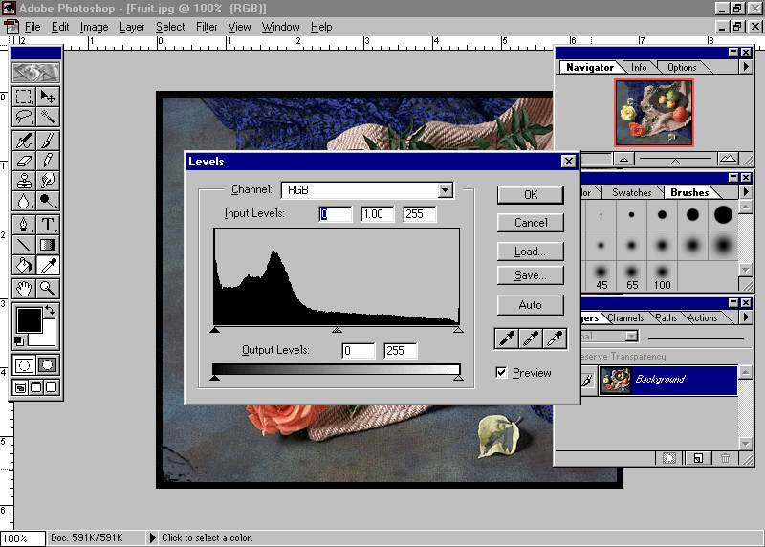Choose standard window screen mode

[20, 387]
